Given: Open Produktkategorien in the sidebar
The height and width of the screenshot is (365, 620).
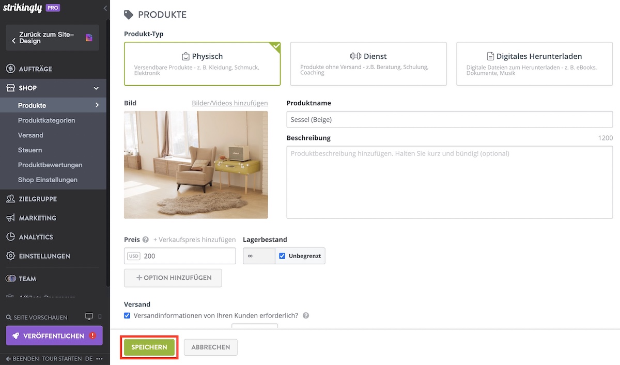Looking at the screenshot, I should 47,120.
